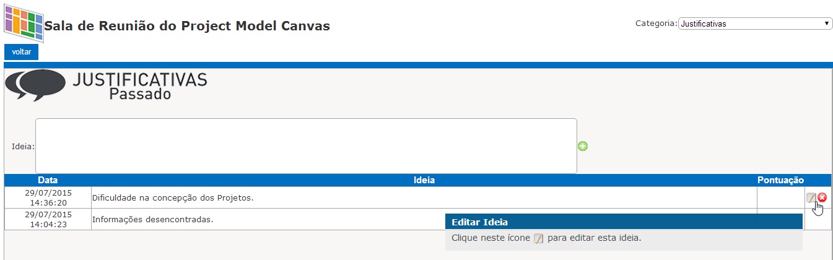The height and width of the screenshot is (260, 833).
Task: Focus the Ideia text area
Action: pos(306,146)
